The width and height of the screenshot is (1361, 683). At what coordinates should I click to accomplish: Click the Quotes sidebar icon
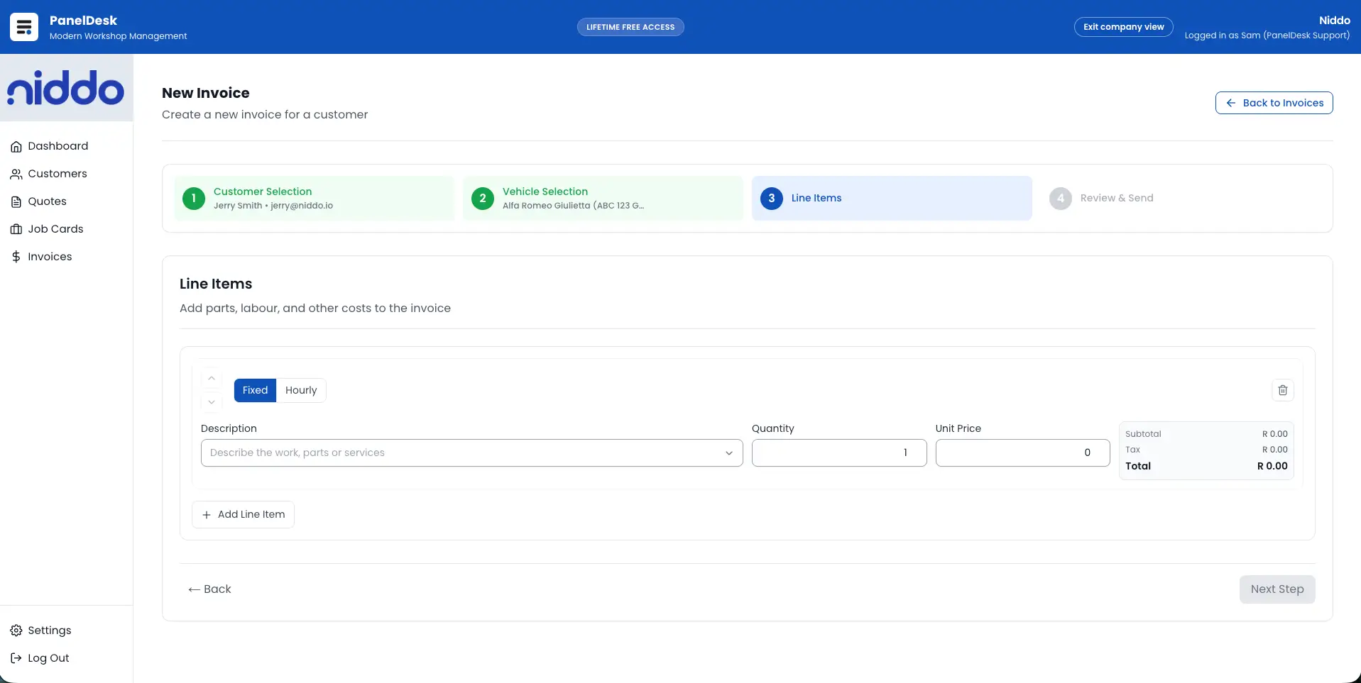(16, 201)
